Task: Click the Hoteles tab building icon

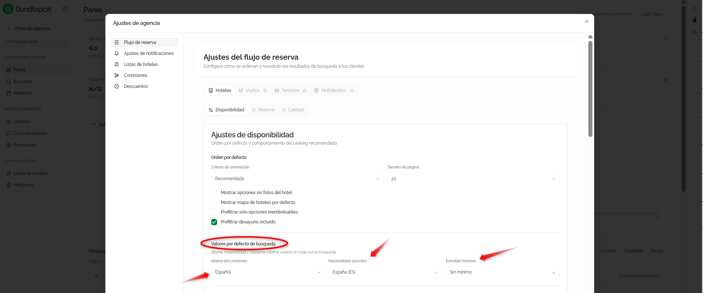Action: 211,90
